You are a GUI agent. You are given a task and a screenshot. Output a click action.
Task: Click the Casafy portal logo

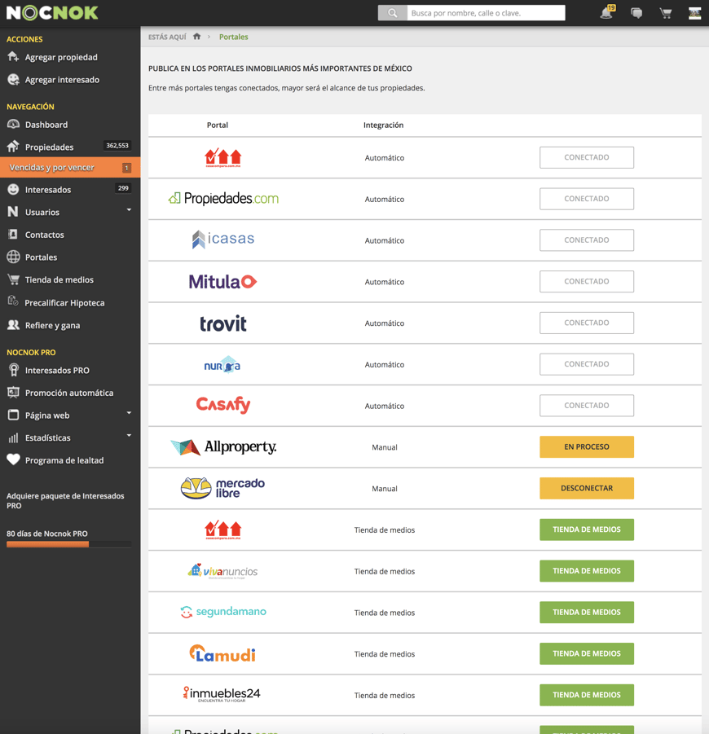pos(223,405)
